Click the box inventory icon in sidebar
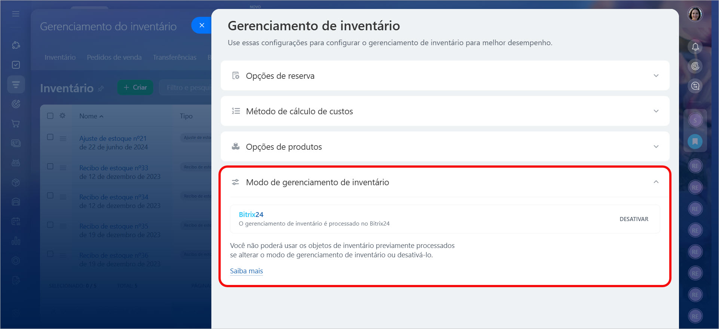The width and height of the screenshot is (719, 329). pyautogui.click(x=16, y=183)
